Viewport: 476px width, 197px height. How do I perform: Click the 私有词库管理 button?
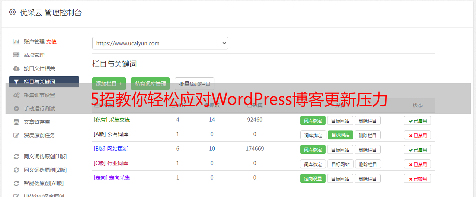click(x=150, y=84)
